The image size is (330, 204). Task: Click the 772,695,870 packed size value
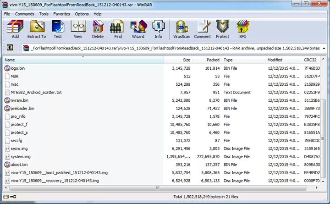click(x=208, y=157)
